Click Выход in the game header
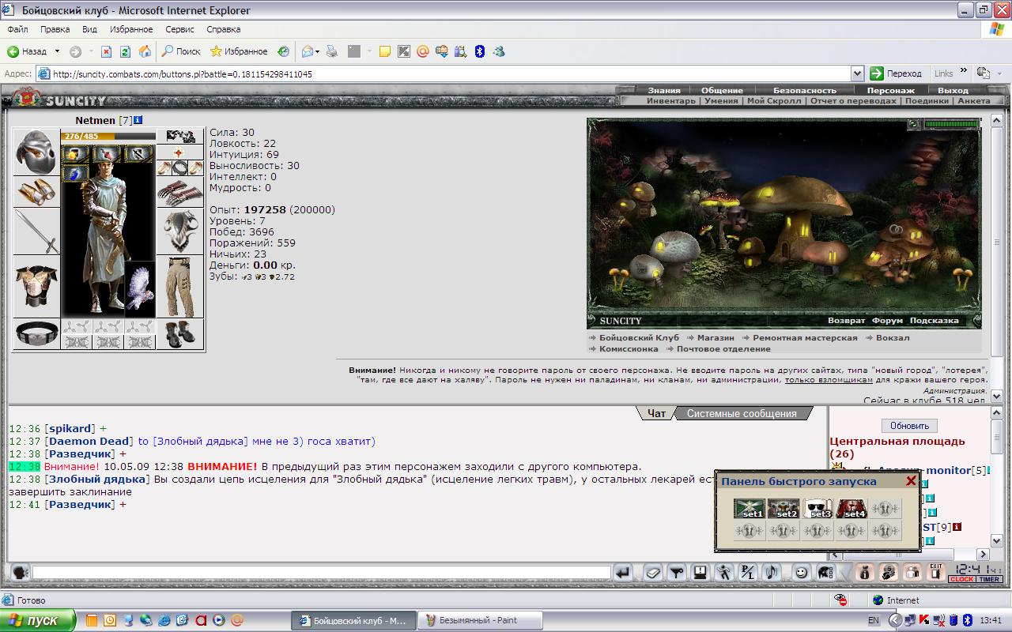 (x=953, y=90)
